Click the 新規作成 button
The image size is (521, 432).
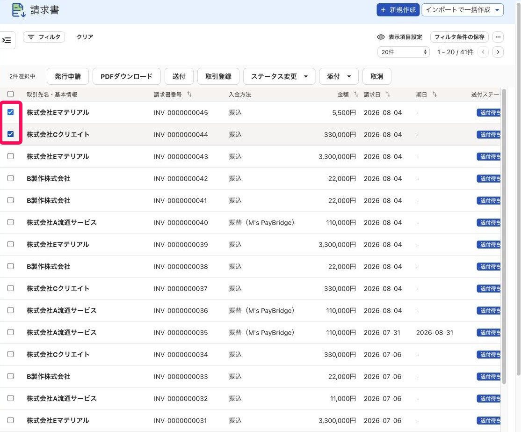398,10
